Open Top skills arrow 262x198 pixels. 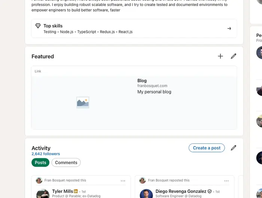click(229, 28)
